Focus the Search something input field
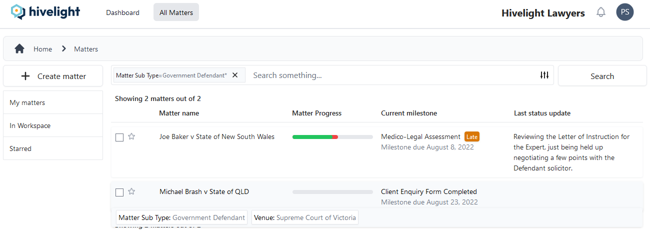This screenshot has width=650, height=234. pos(390,75)
